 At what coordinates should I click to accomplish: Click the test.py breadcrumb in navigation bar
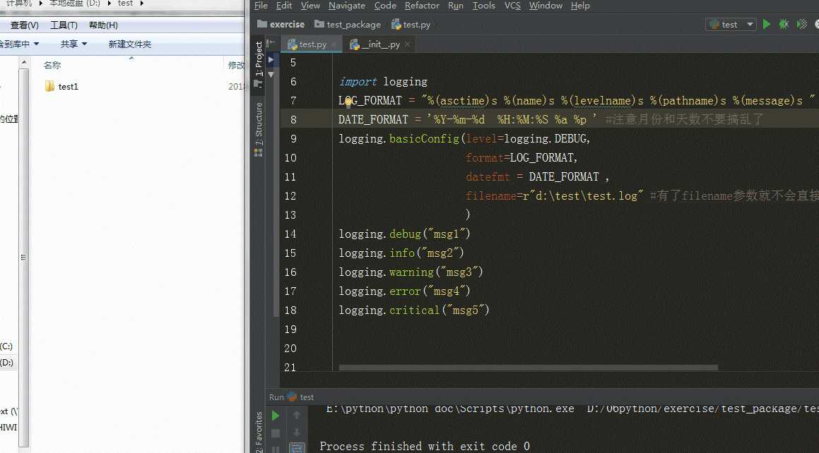tap(411, 25)
